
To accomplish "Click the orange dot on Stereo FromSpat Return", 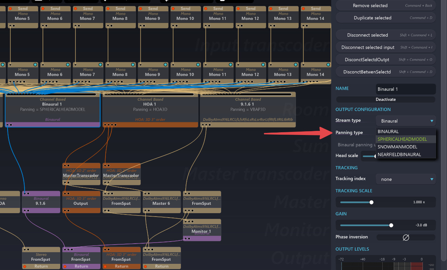I will click(x=25, y=266).
